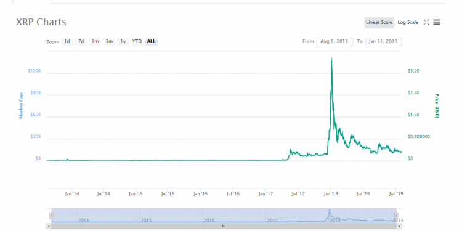Viewport: 462px width, 231px height.
Task: Switch chart to Log Scale
Action: (x=408, y=22)
